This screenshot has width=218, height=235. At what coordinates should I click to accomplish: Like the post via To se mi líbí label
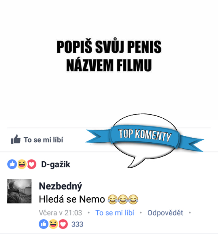pyautogui.click(x=44, y=140)
